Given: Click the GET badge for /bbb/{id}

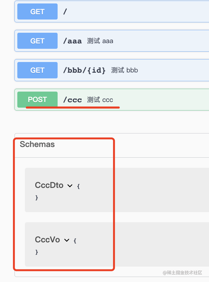Looking at the screenshot, I should (37, 70).
